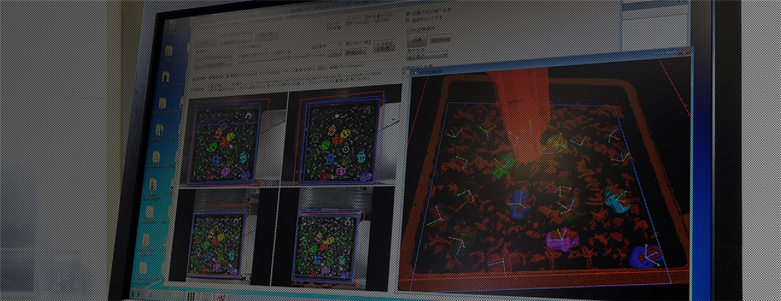
Task: Click the red robot gripper in the 3D view
Action: [521, 111]
